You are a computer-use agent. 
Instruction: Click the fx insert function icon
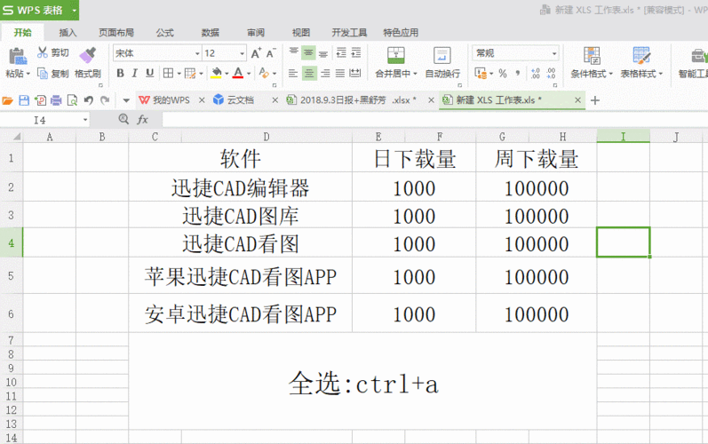pos(143,120)
